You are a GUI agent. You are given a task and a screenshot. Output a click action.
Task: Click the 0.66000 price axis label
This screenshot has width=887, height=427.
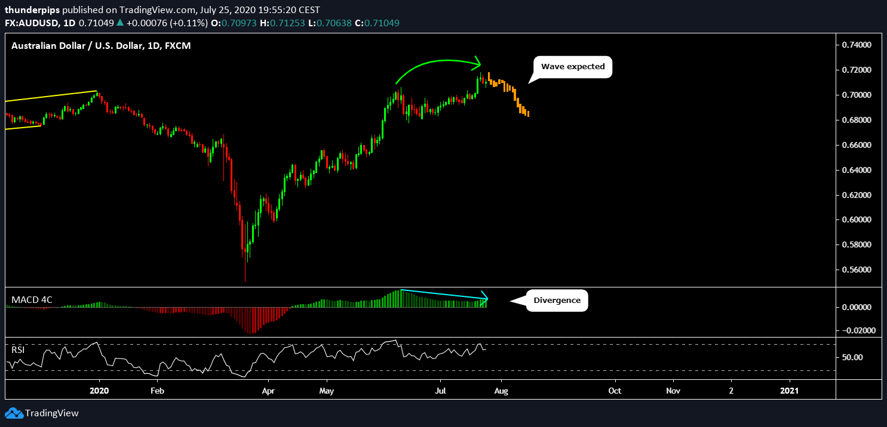coord(856,146)
